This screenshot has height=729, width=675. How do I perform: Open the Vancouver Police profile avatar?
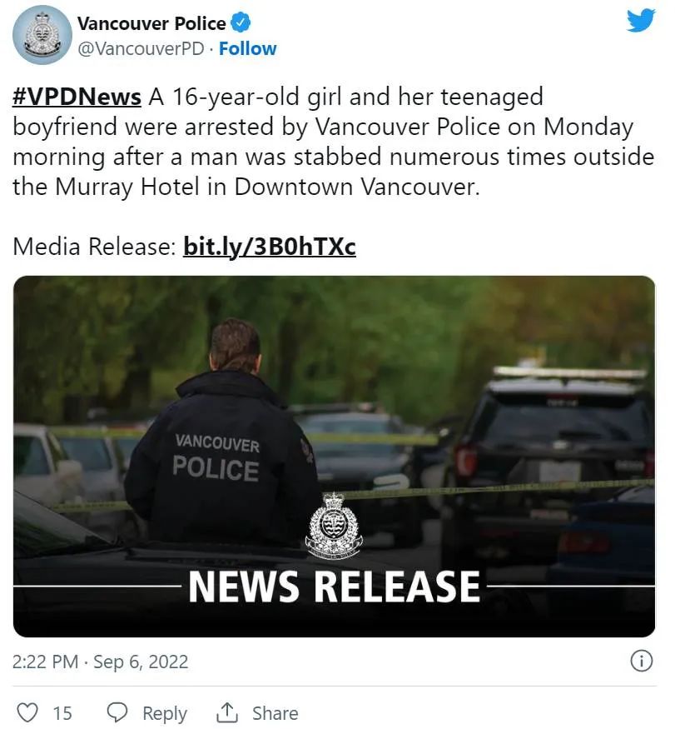pyautogui.click(x=42, y=35)
